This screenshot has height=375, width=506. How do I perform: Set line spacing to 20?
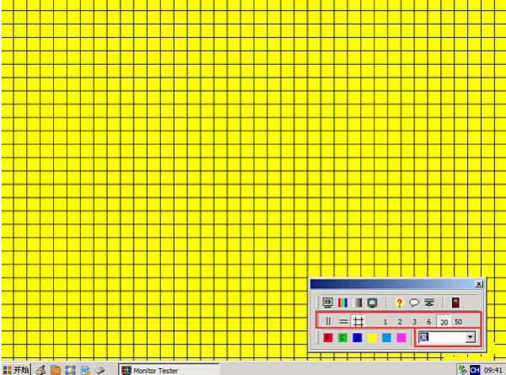(444, 322)
